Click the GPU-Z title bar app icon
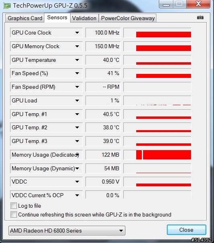The width and height of the screenshot is (214, 243). 7,6
